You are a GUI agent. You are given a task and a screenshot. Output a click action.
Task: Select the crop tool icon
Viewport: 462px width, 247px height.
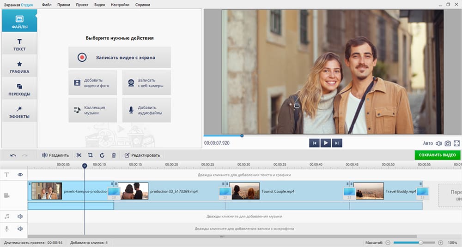[91, 155]
